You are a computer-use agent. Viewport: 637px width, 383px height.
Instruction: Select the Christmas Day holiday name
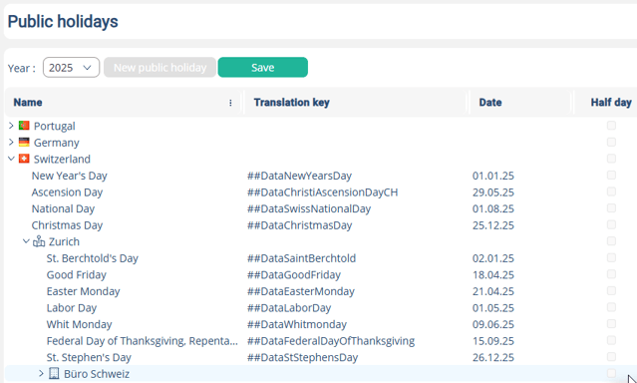coord(67,225)
